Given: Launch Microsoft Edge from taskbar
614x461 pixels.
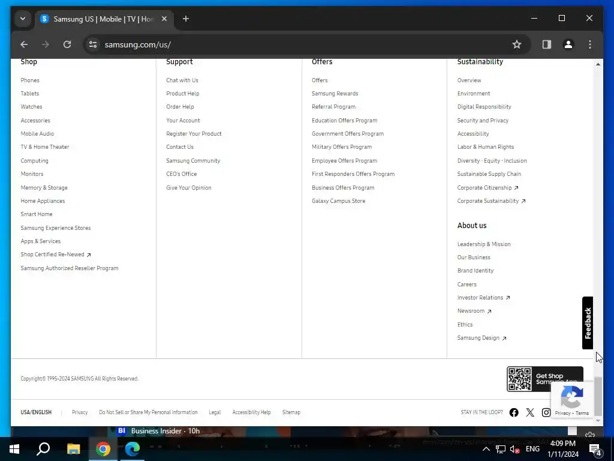Looking at the screenshot, I should point(133,449).
